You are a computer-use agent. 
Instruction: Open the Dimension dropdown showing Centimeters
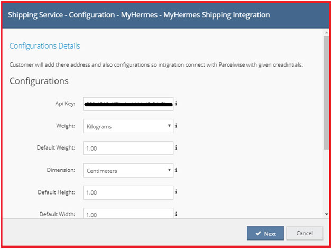coord(128,170)
